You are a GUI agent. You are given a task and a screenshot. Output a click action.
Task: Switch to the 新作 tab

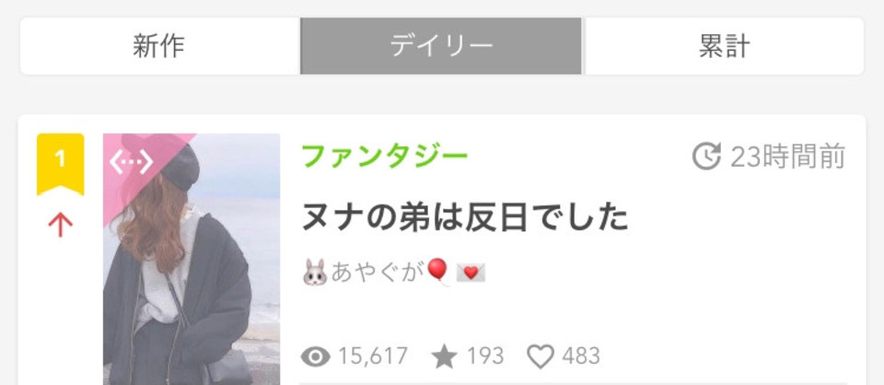[x=159, y=46]
